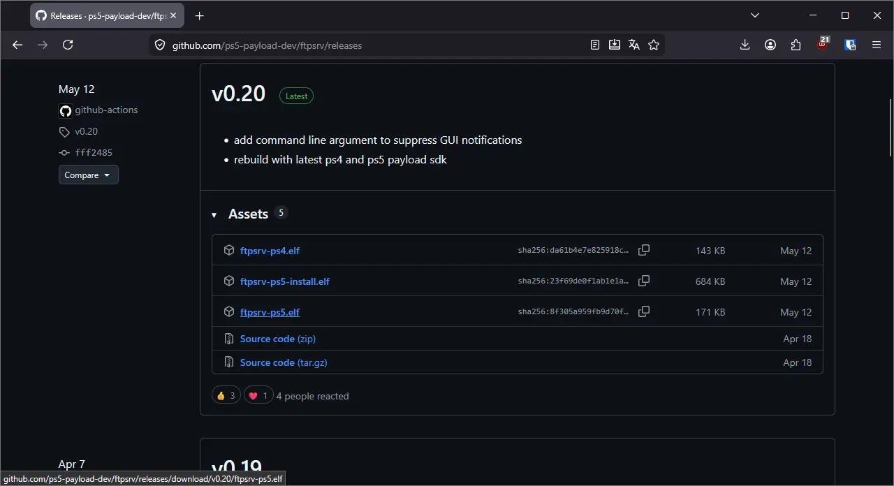
Task: Open the Bitwarden extension icon
Action: 850,45
